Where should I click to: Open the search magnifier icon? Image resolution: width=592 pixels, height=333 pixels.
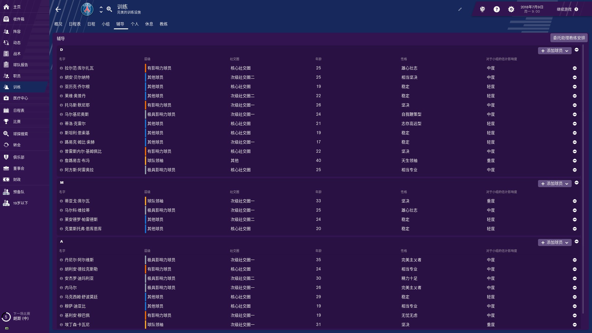(109, 9)
